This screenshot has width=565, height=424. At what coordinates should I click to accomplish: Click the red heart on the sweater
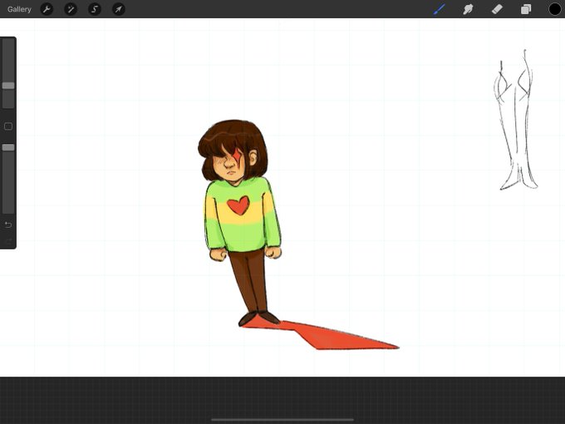coord(238,205)
